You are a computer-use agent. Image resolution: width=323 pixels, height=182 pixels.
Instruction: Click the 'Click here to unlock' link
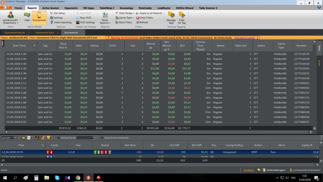(x=245, y=38)
